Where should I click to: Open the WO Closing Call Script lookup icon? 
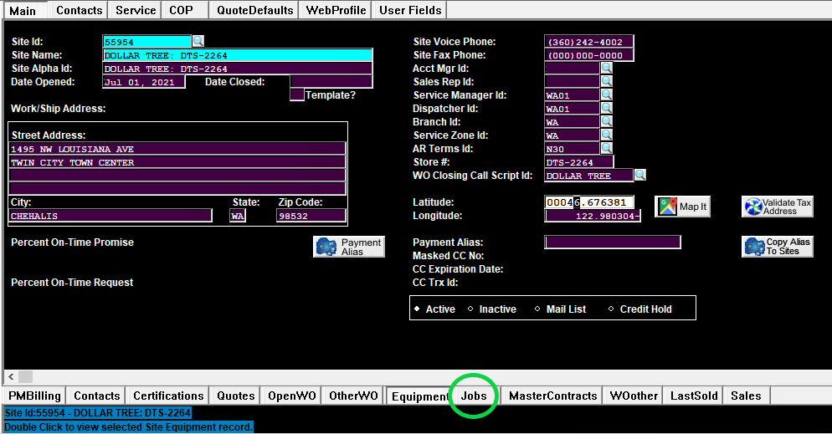tap(640, 175)
